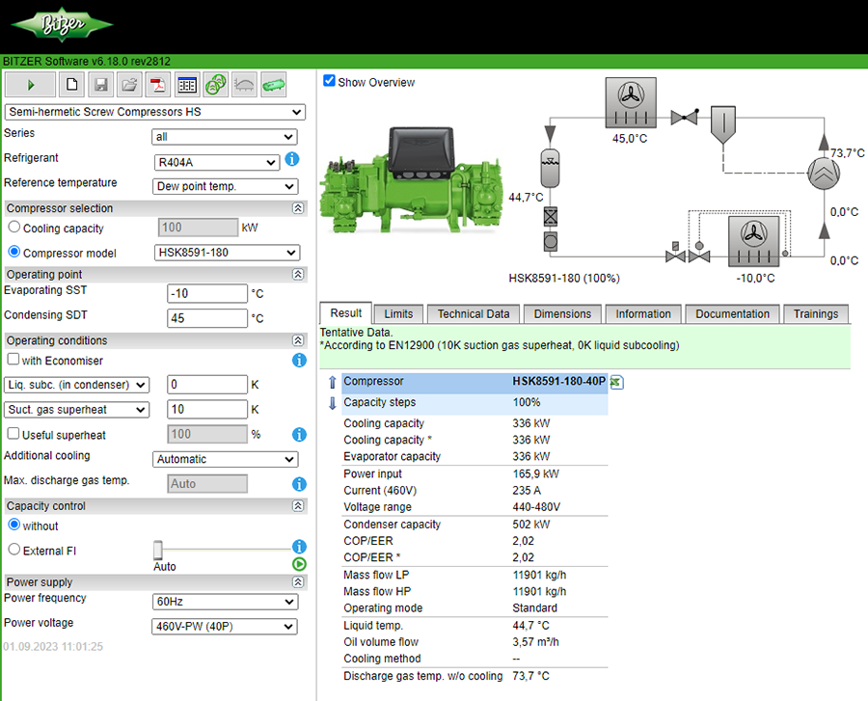
Task: Click the oil separator symbol in diagram
Action: point(723,125)
